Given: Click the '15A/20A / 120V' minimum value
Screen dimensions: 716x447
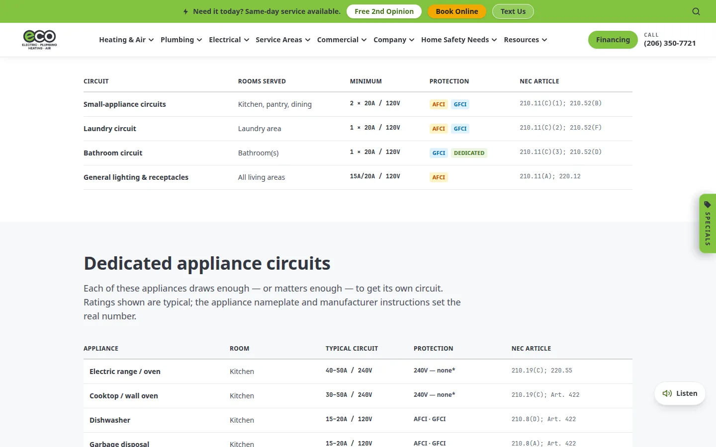Looking at the screenshot, I should coord(375,176).
